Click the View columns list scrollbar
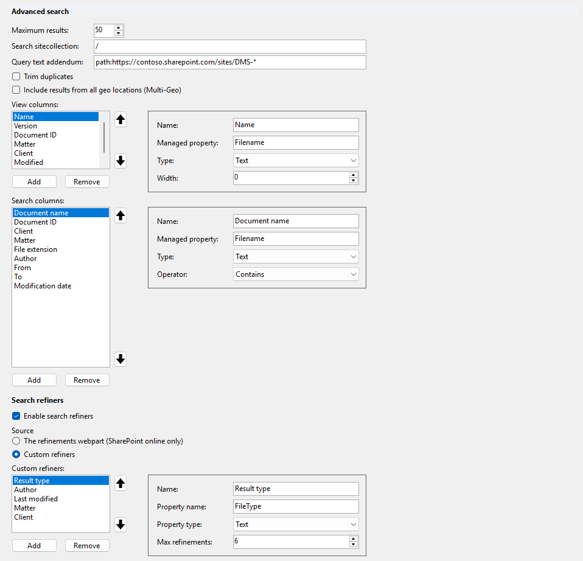The image size is (583, 561). point(104,138)
